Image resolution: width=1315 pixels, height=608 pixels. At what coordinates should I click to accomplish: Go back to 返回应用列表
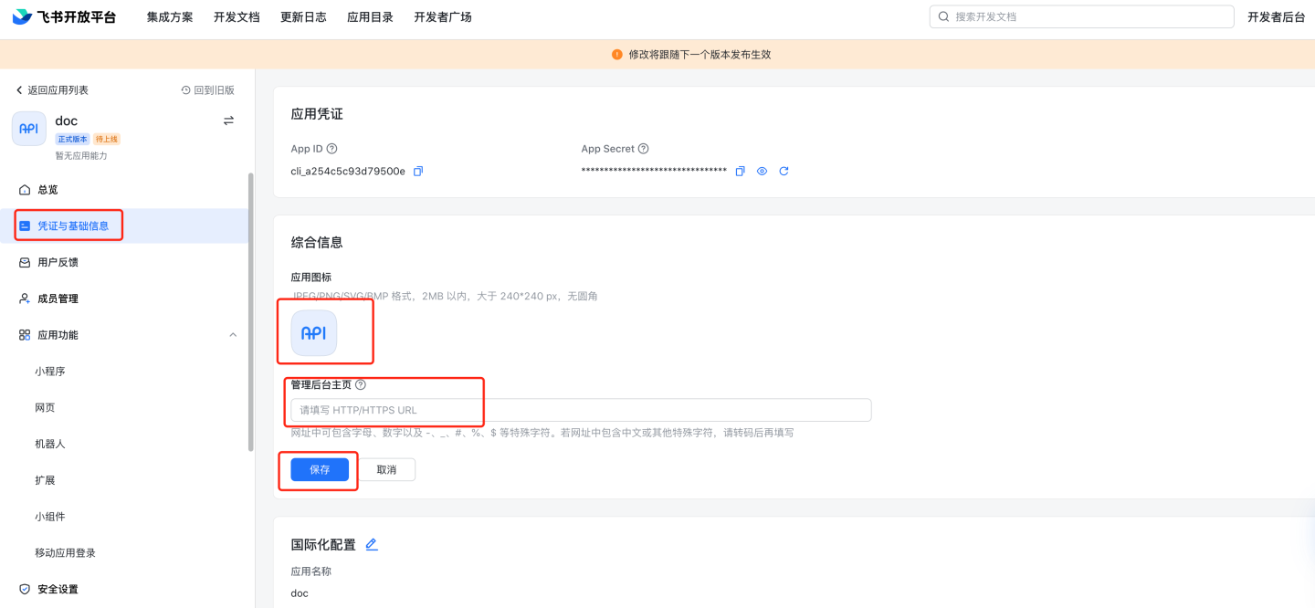(x=52, y=90)
